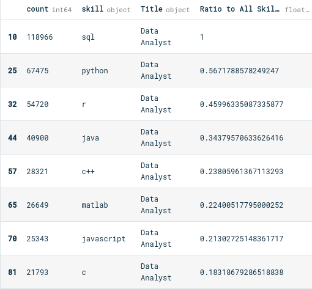Click the python skill cell
Image resolution: width=312 pixels, height=289 pixels.
coord(95,71)
